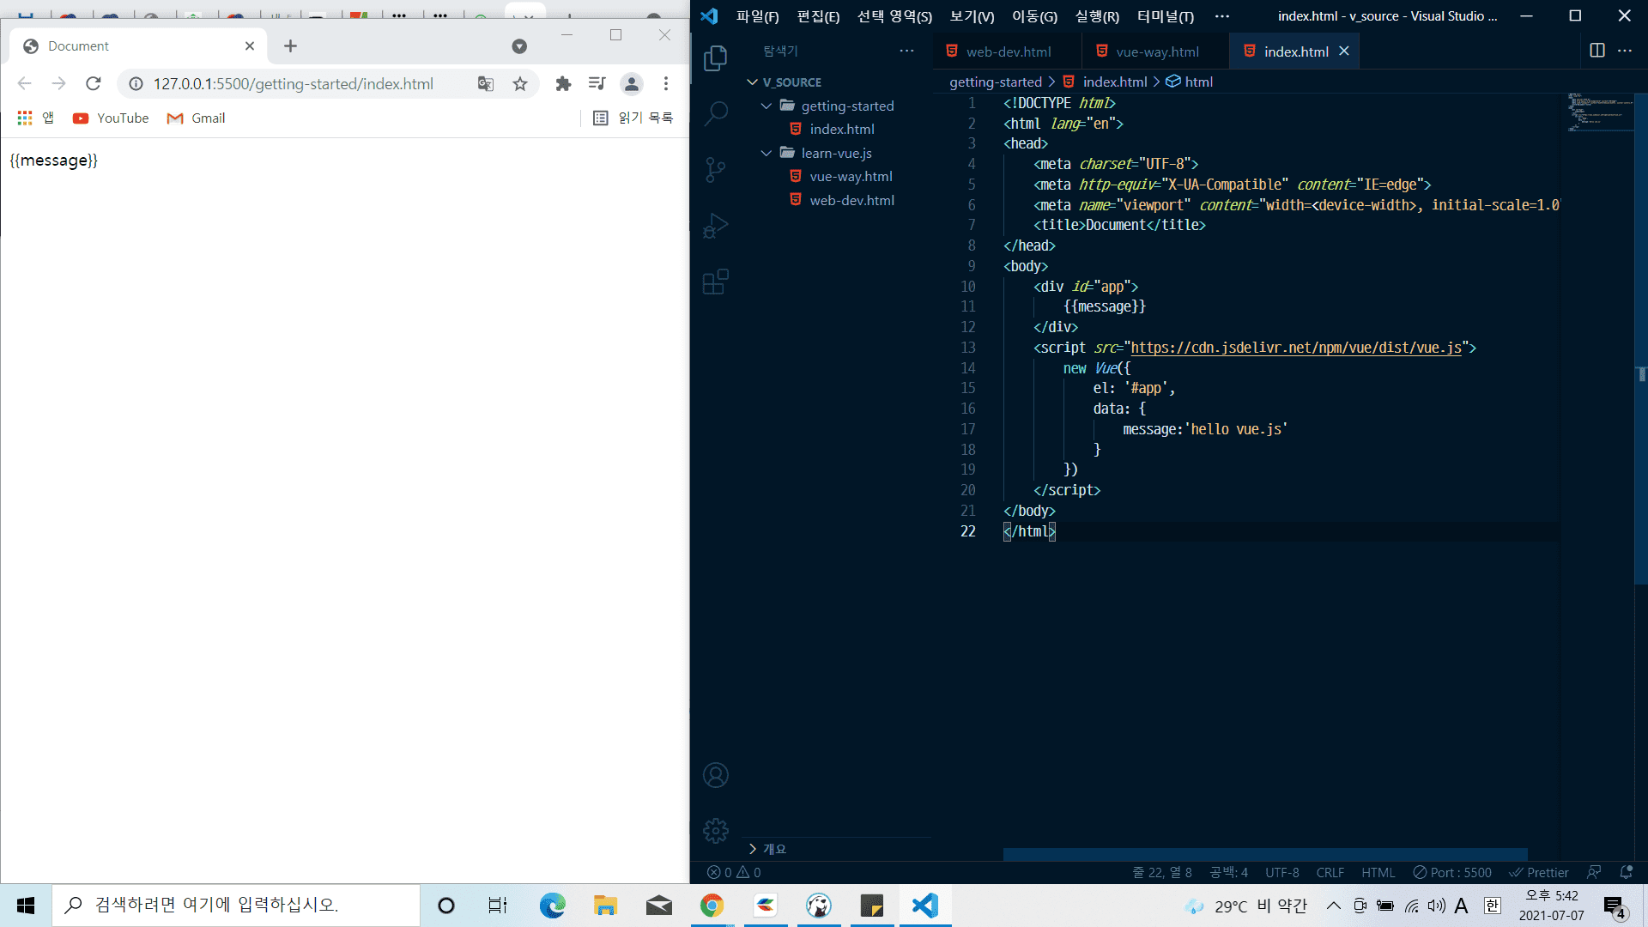The width and height of the screenshot is (1648, 927).
Task: Switch to the vue-way.html editor tab
Action: pos(1156,51)
